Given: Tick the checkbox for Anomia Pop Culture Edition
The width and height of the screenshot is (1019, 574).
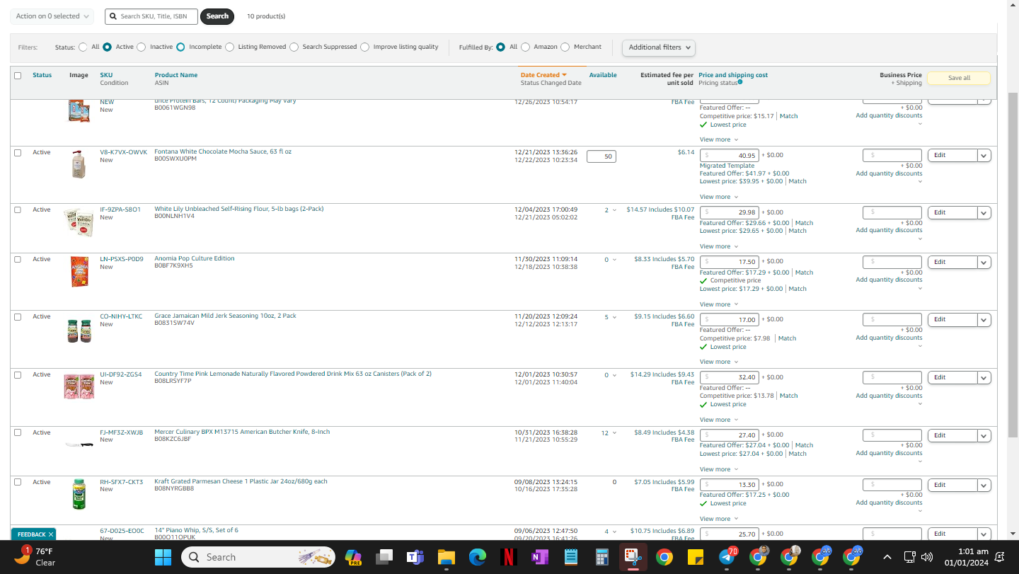Looking at the screenshot, I should 18,260.
